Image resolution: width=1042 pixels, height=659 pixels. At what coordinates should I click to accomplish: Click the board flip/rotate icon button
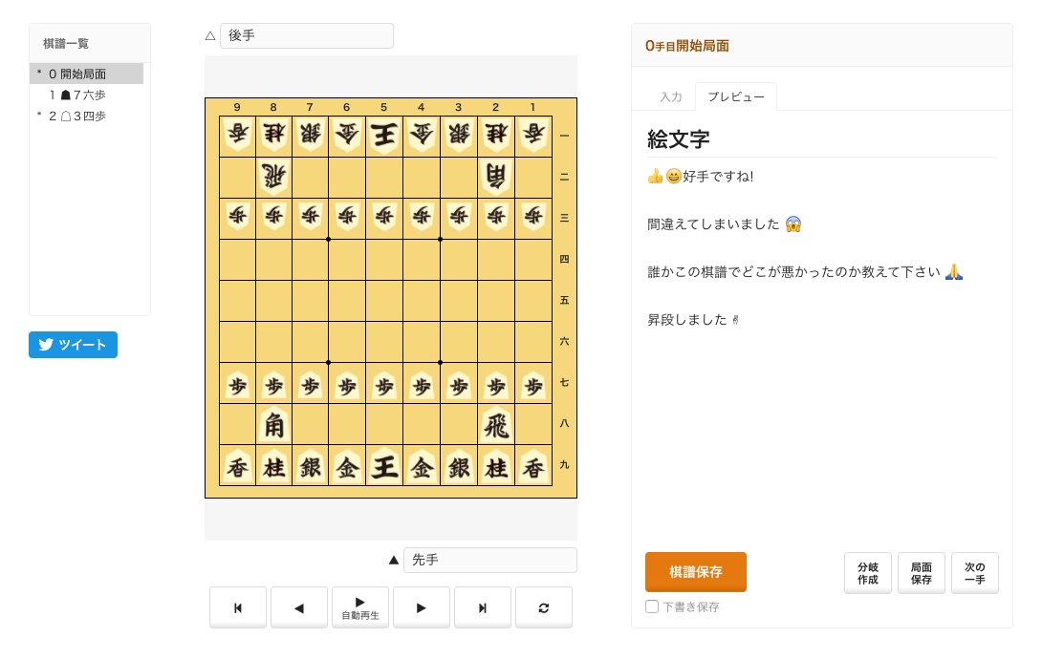point(544,607)
